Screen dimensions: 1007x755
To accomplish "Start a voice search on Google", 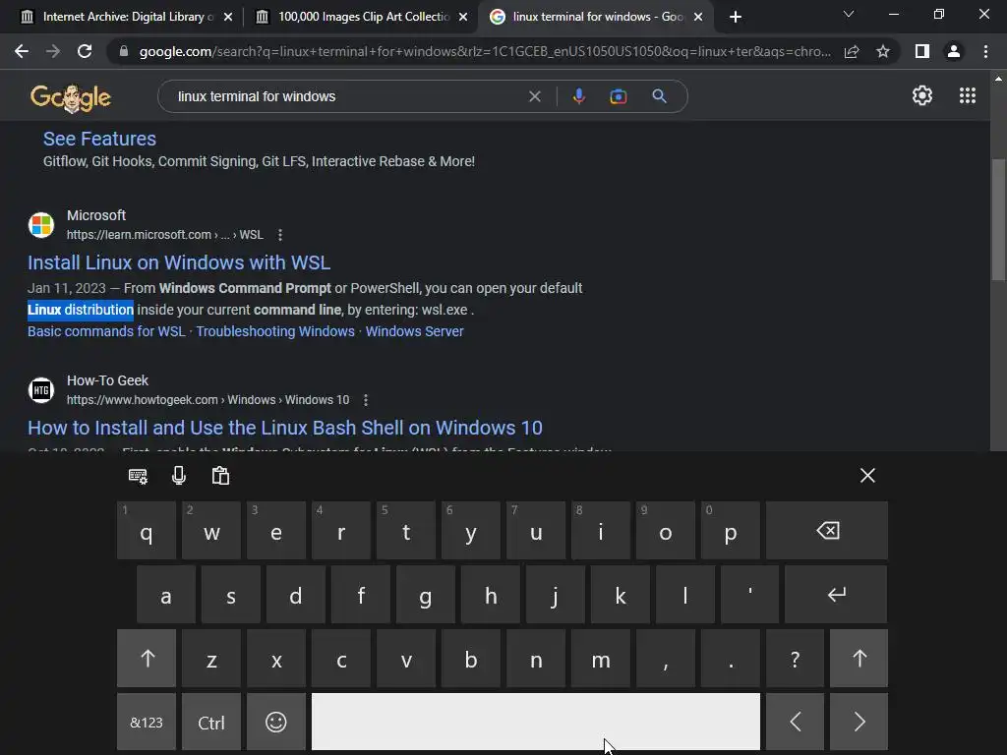I will tap(578, 96).
